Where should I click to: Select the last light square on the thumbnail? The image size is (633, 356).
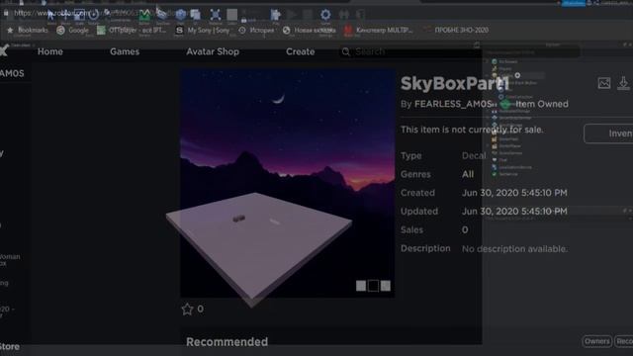(x=386, y=286)
